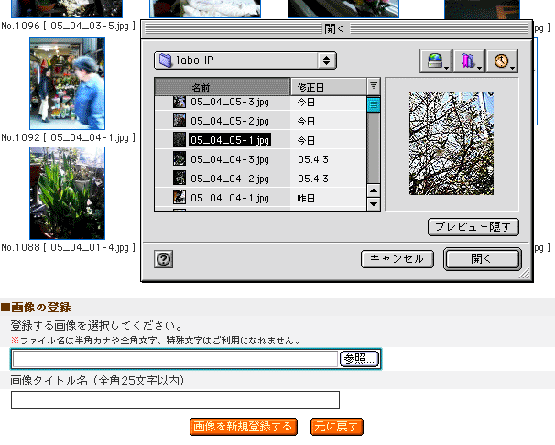The image size is (555, 445).
Task: Open the Recent items clock menu
Action: tap(502, 61)
